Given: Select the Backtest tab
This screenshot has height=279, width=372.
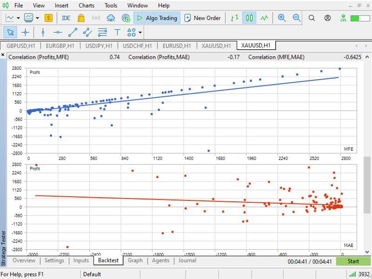Looking at the screenshot, I should (108, 260).
